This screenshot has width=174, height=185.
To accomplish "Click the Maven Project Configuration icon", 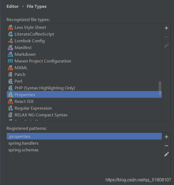I will click(x=10, y=61).
